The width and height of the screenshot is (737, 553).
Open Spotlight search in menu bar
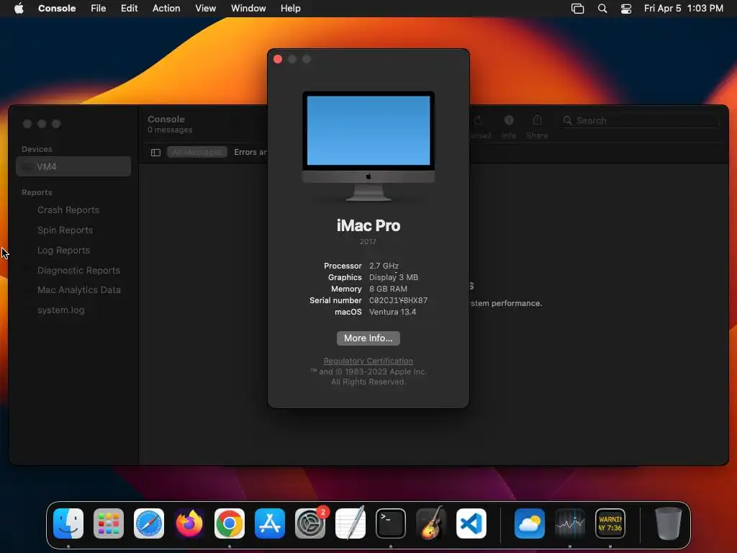tap(602, 9)
